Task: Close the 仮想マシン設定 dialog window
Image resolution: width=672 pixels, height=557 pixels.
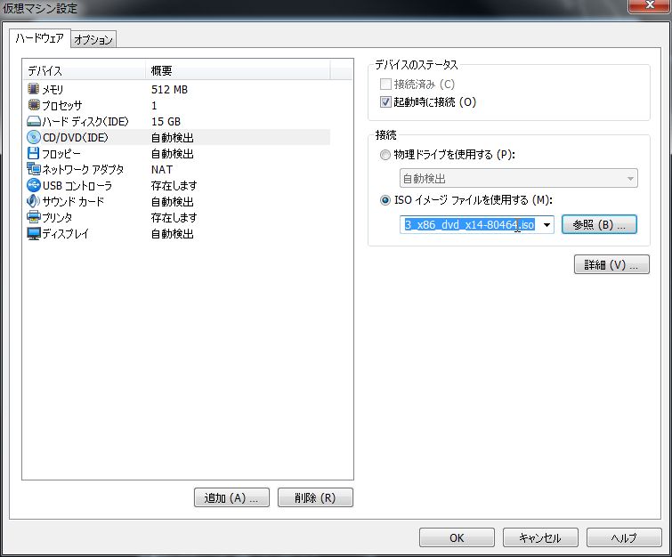Action: coord(649,4)
